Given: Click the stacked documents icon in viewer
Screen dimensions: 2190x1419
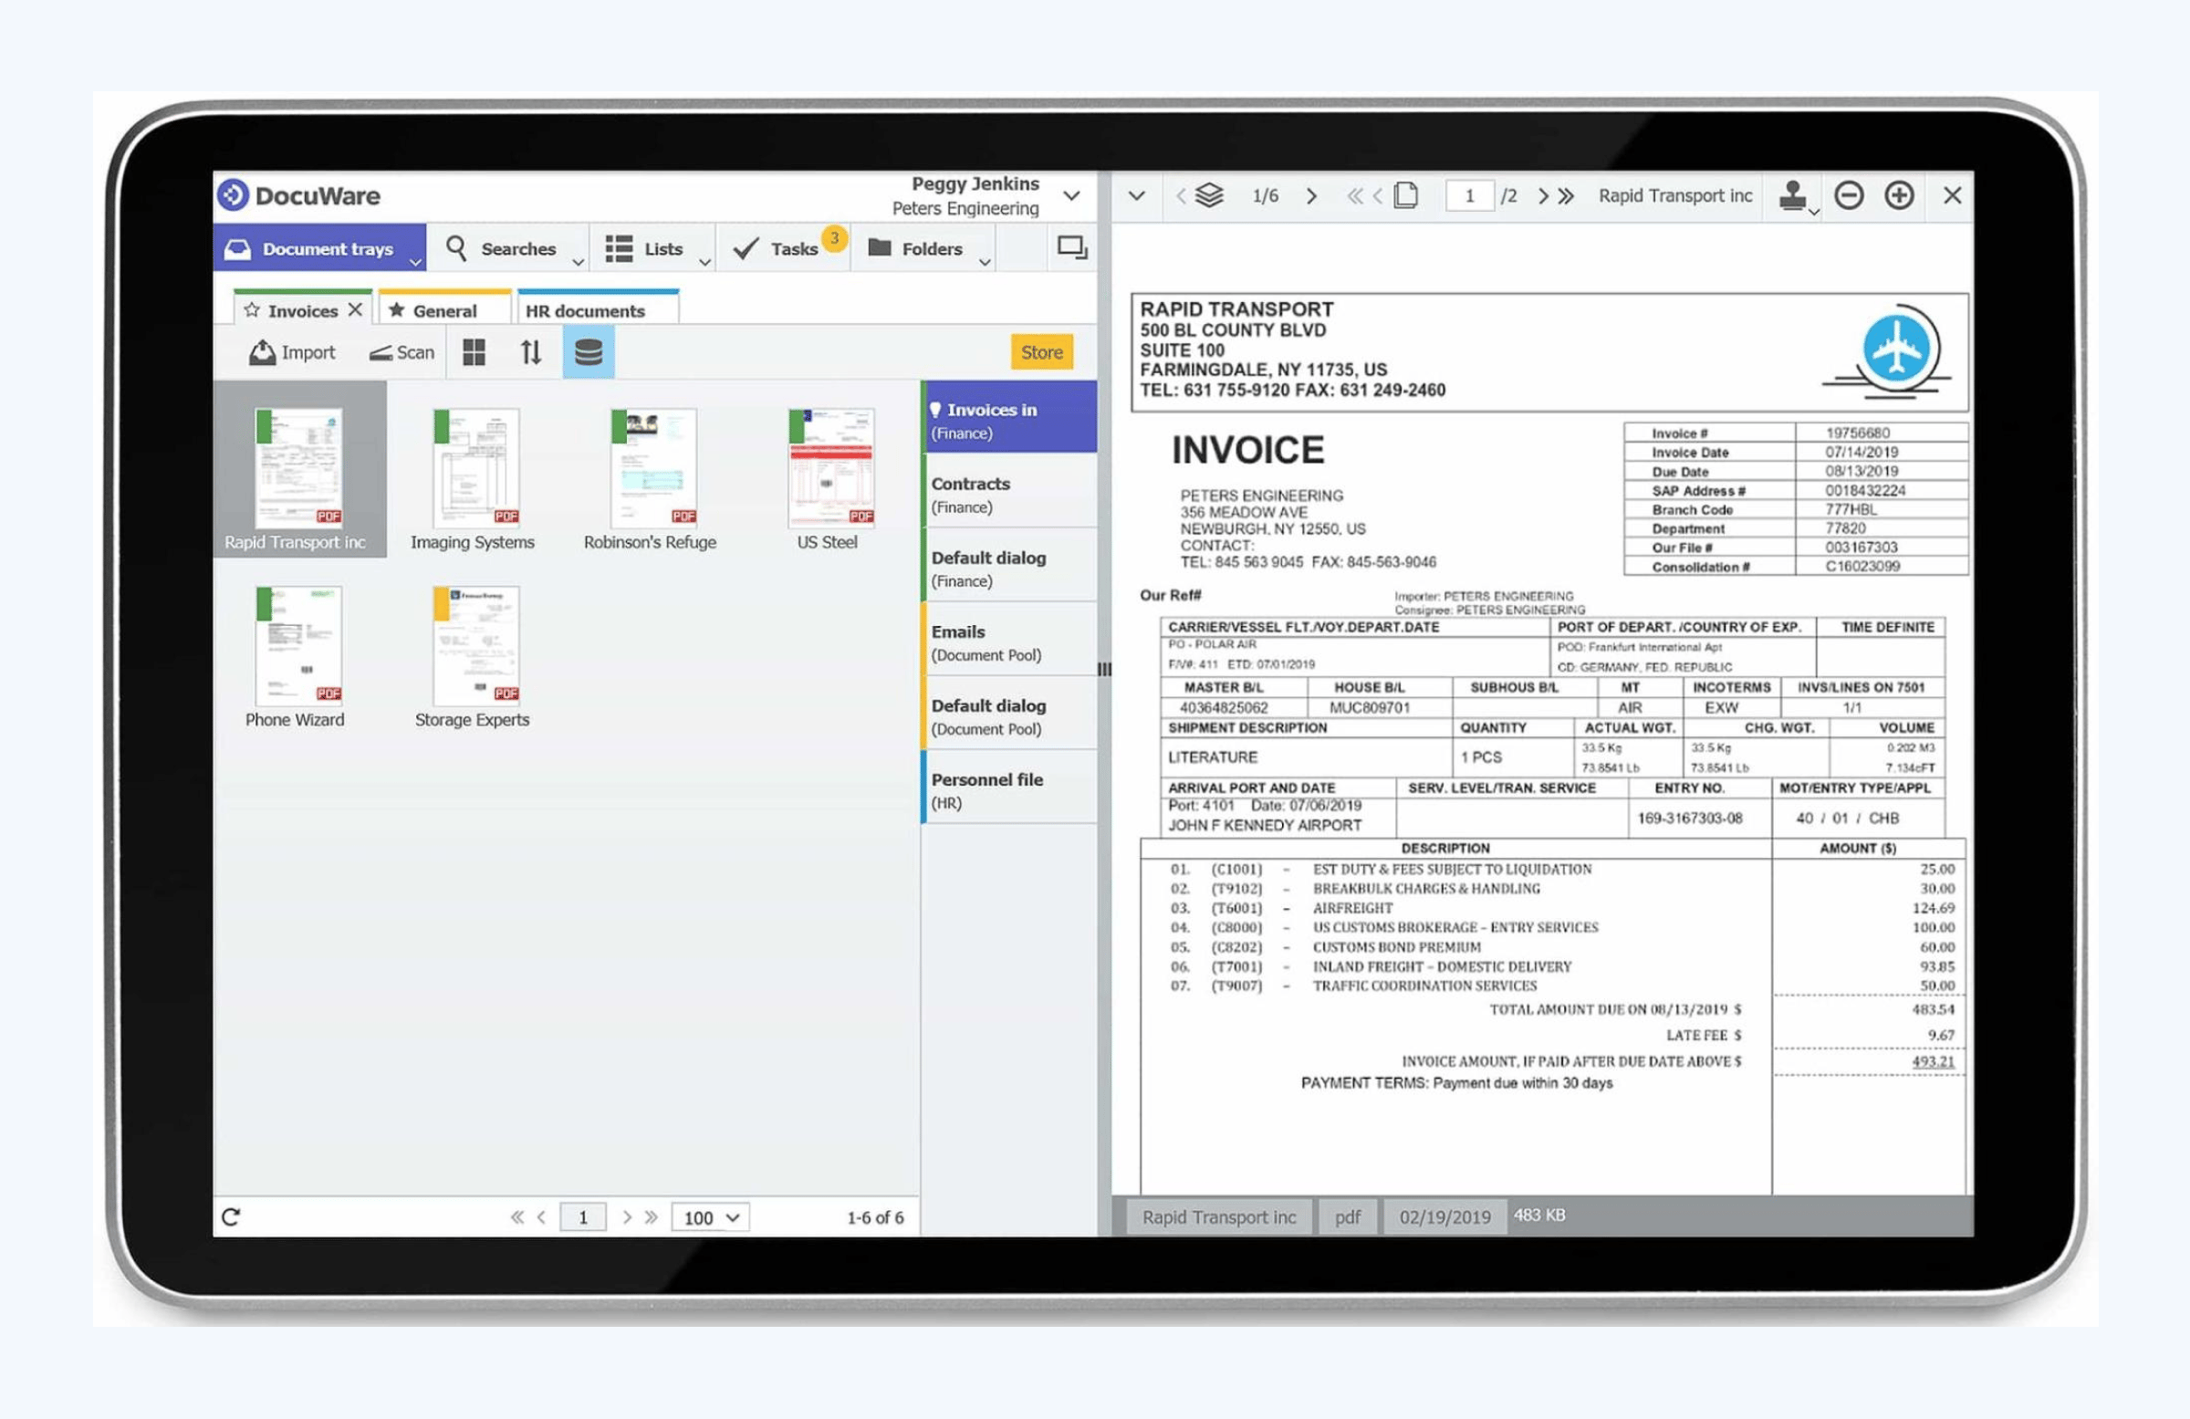Looking at the screenshot, I should coord(1209,195).
